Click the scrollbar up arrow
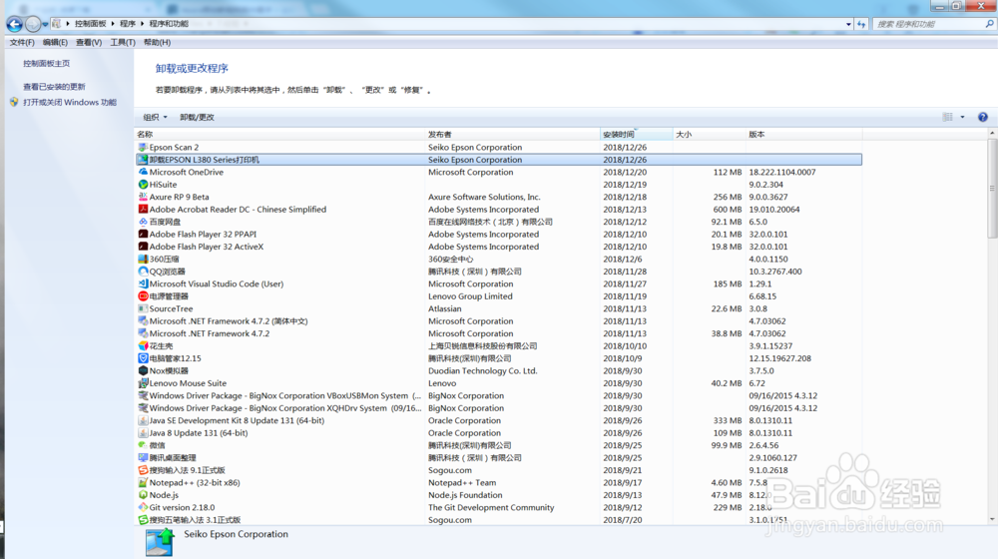Image resolution: width=998 pixels, height=559 pixels. (992, 133)
